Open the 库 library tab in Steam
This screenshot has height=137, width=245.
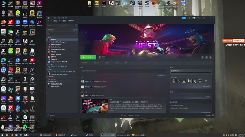coord(60,21)
